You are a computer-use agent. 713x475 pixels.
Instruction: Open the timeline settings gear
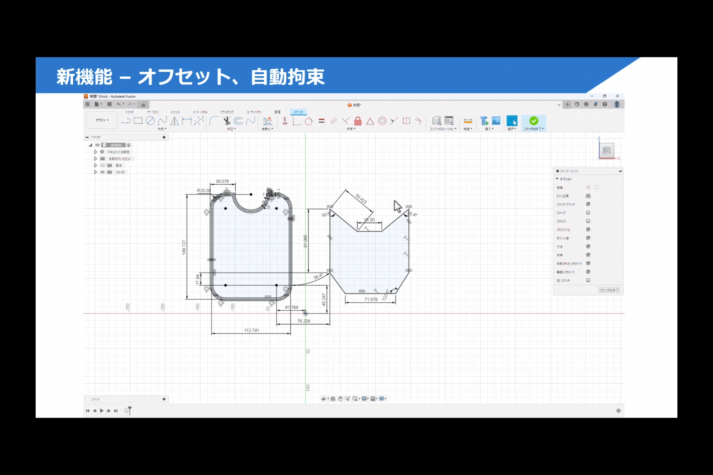618,411
